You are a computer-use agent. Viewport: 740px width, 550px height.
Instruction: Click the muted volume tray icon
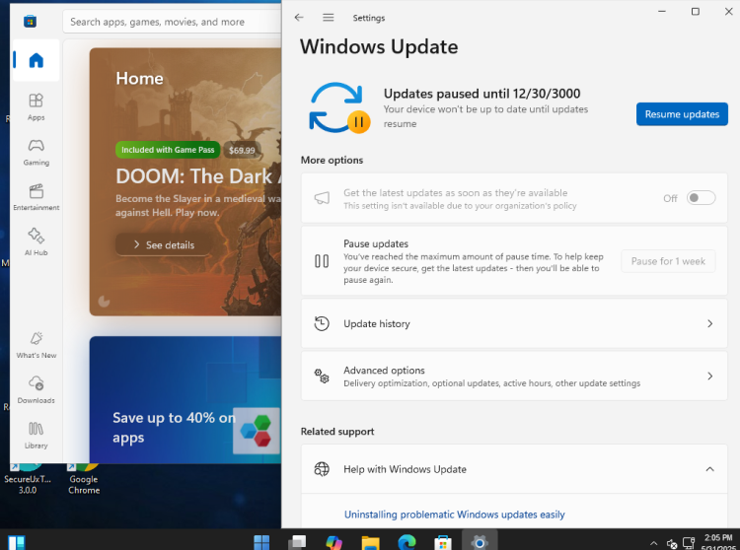pyautogui.click(x=672, y=544)
